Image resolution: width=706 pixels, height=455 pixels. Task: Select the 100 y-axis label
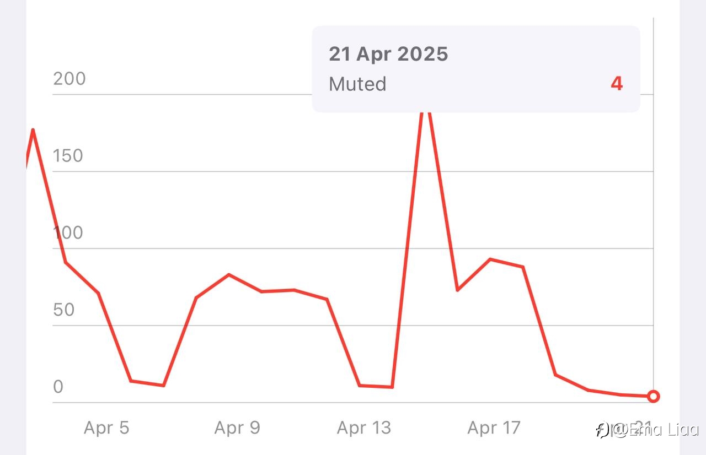click(x=68, y=232)
